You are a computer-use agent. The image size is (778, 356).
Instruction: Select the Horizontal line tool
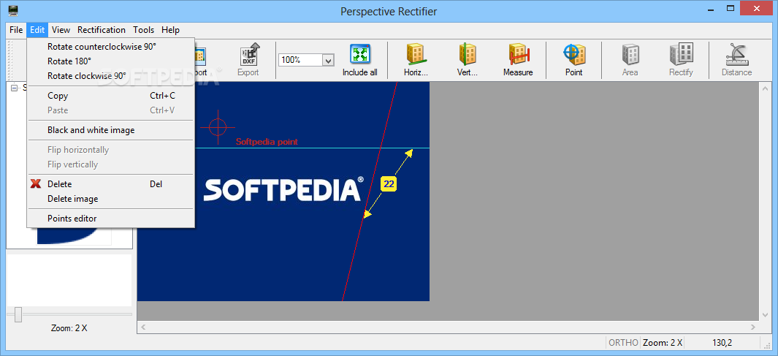point(415,53)
